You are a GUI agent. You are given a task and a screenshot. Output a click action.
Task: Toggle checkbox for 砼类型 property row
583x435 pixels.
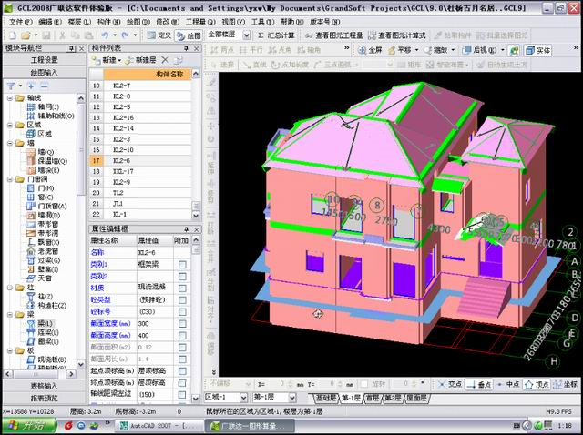(182, 300)
